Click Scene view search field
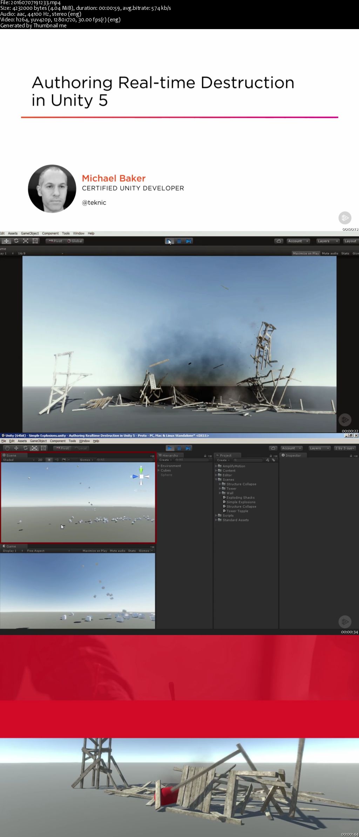Viewport: 359px width, 837px height. (124, 460)
